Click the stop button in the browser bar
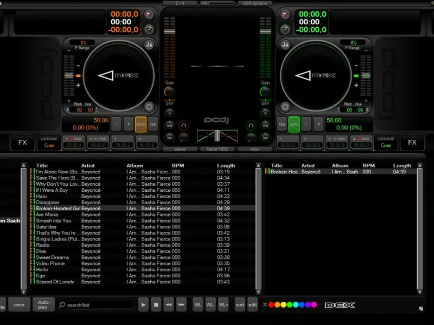 pos(156,305)
